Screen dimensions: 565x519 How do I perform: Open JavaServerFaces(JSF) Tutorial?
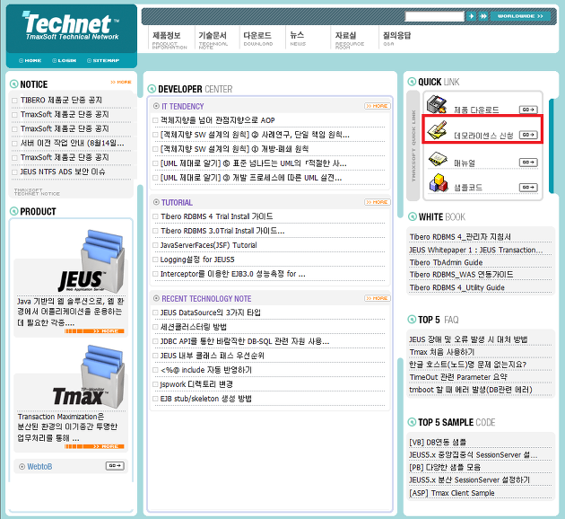pos(209,245)
